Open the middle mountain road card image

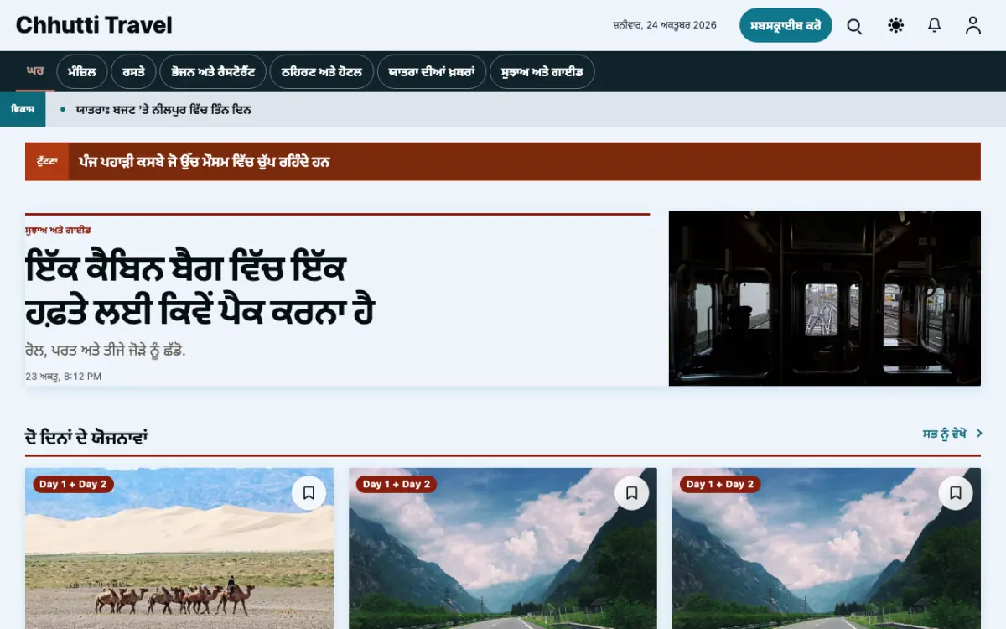pos(503,548)
